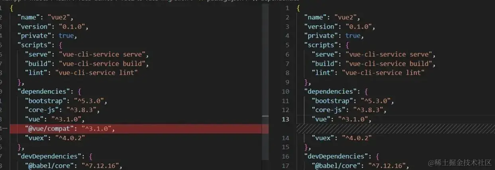Click "core-js" on modified line 12
Screen dimensions: 495x170
click(349, 110)
